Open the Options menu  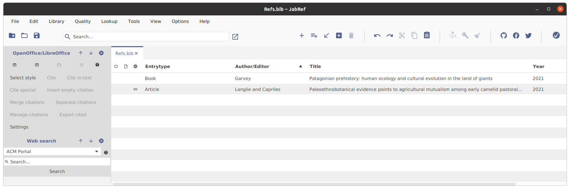tap(180, 21)
